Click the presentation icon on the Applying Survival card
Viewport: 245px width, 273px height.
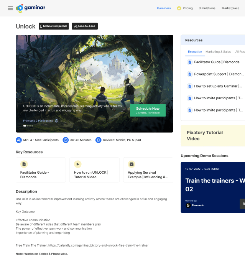click(132, 164)
